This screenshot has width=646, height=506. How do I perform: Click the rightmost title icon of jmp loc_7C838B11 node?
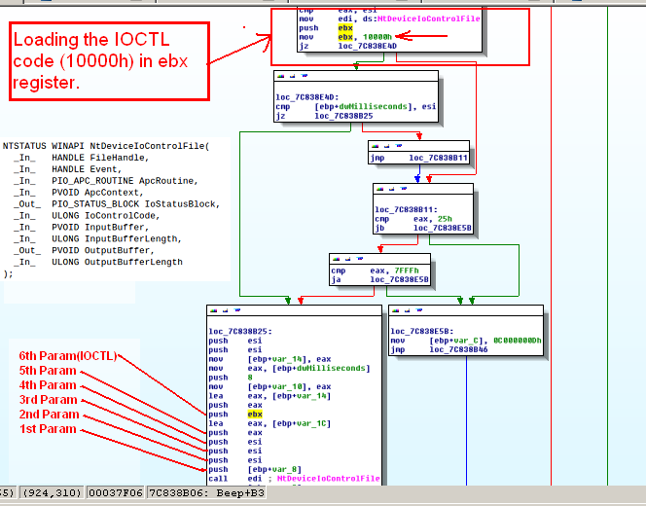tap(398, 146)
